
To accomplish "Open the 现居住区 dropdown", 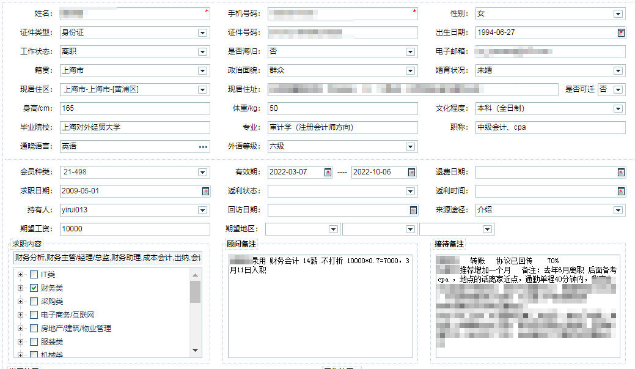I will coord(202,89).
